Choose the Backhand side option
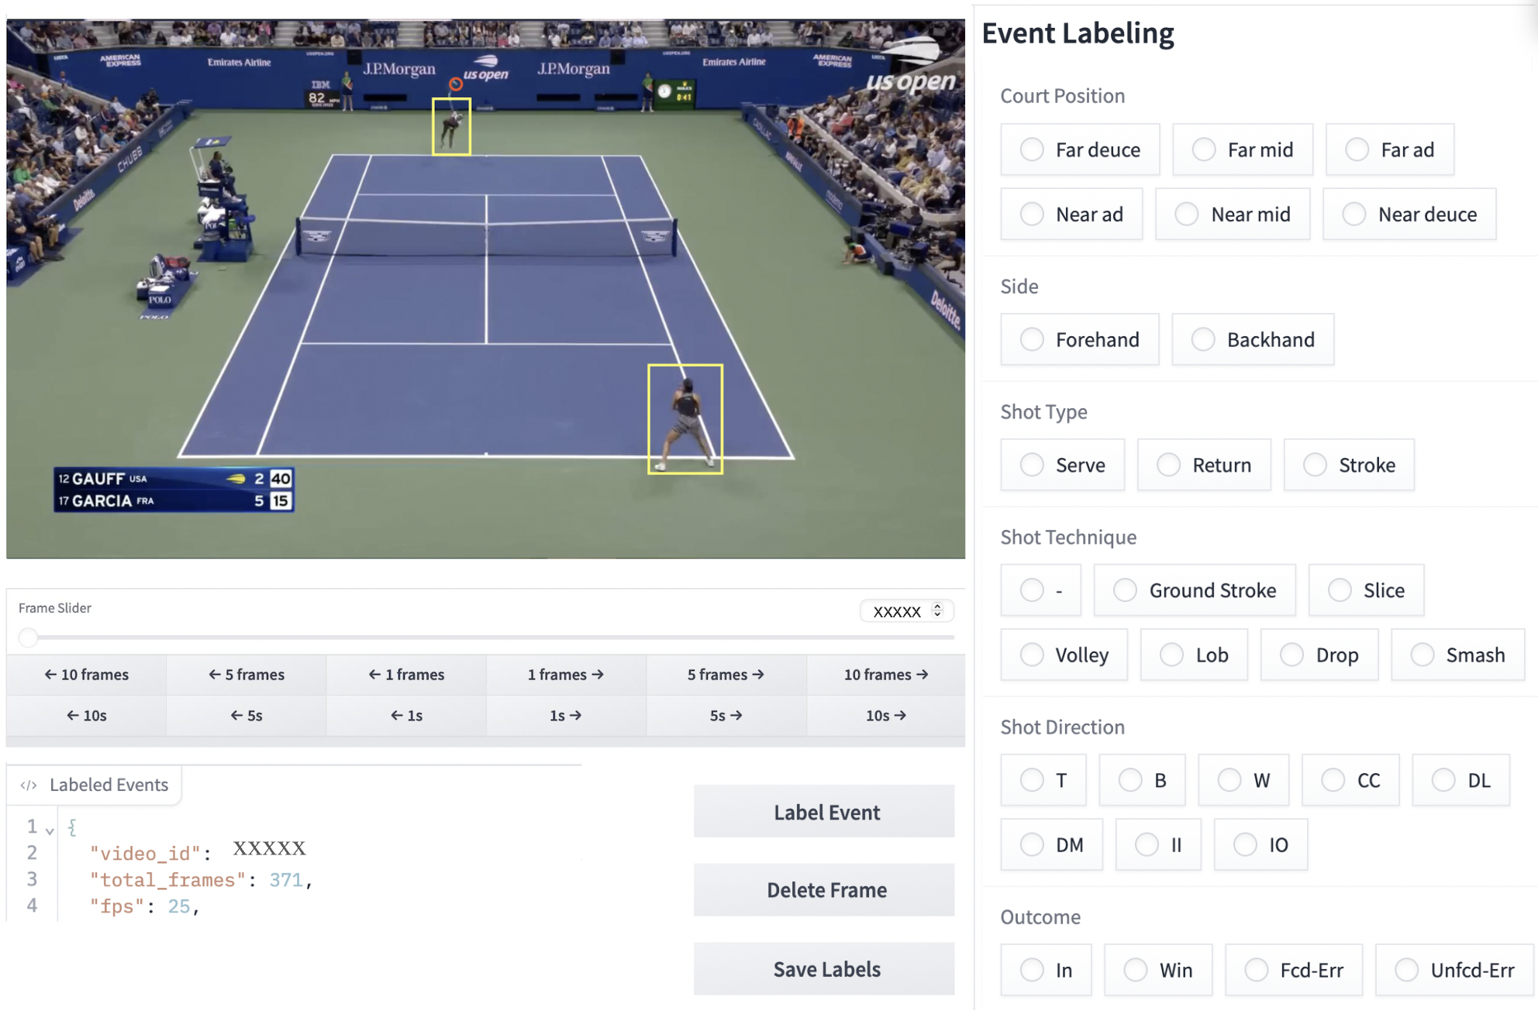 click(x=1203, y=339)
